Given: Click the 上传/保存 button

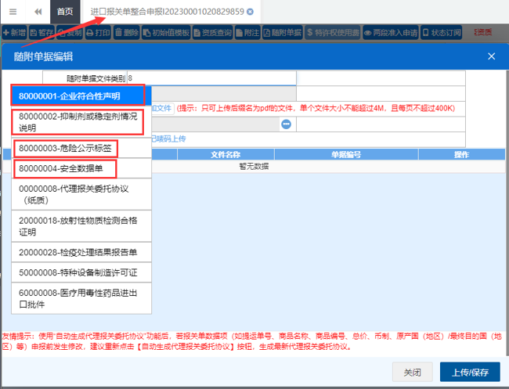Looking at the screenshot, I should coord(470,372).
